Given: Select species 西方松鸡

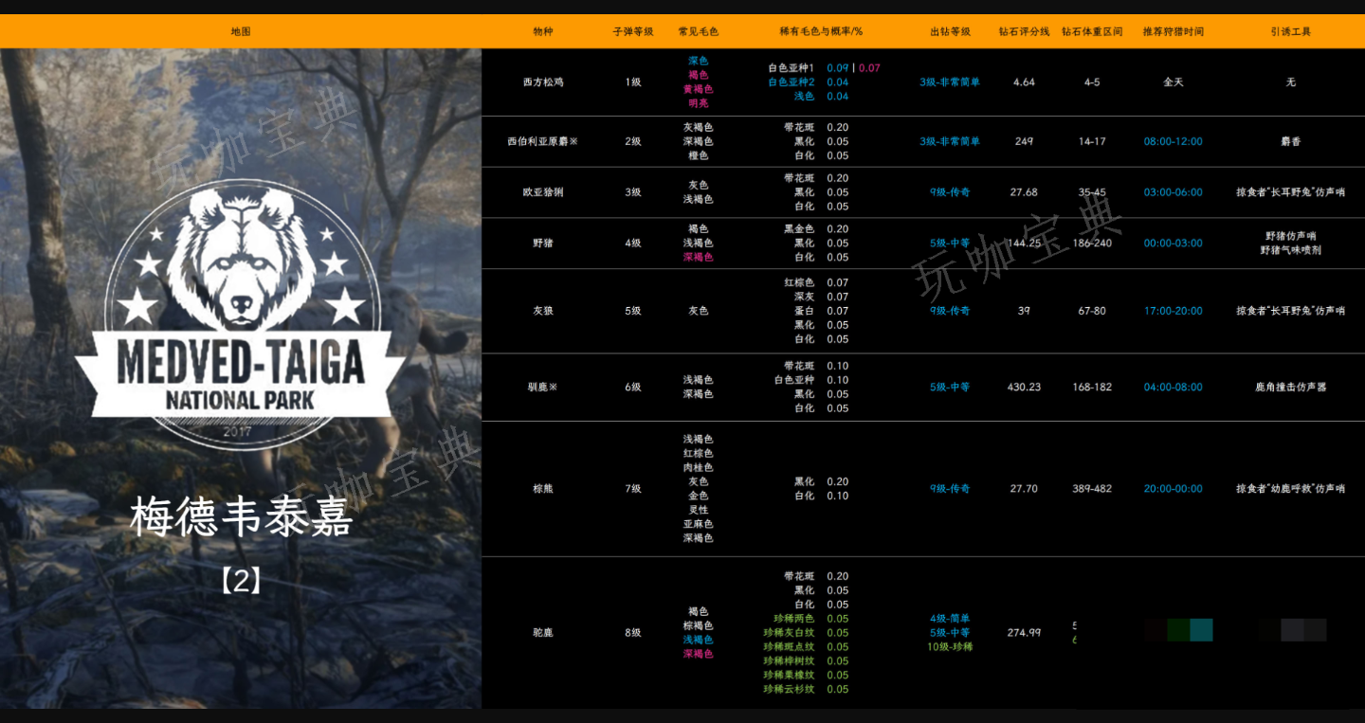Looking at the screenshot, I should (542, 82).
